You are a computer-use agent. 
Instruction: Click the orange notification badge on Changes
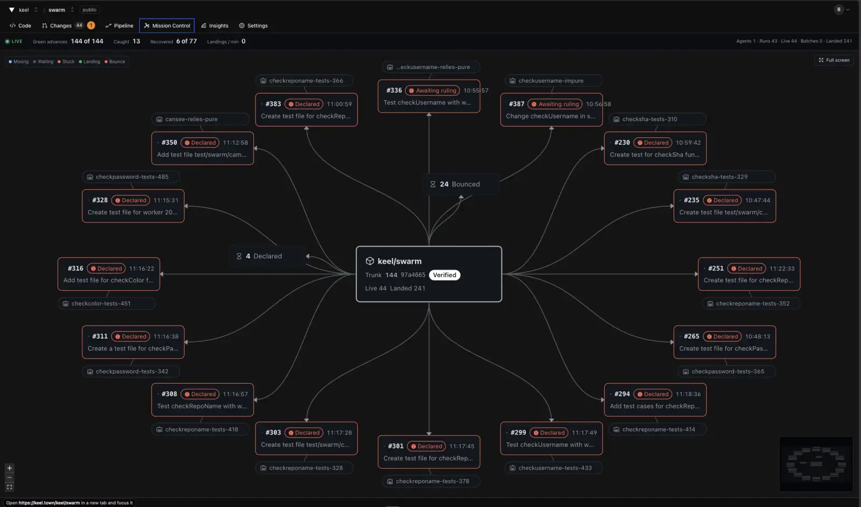(x=91, y=25)
